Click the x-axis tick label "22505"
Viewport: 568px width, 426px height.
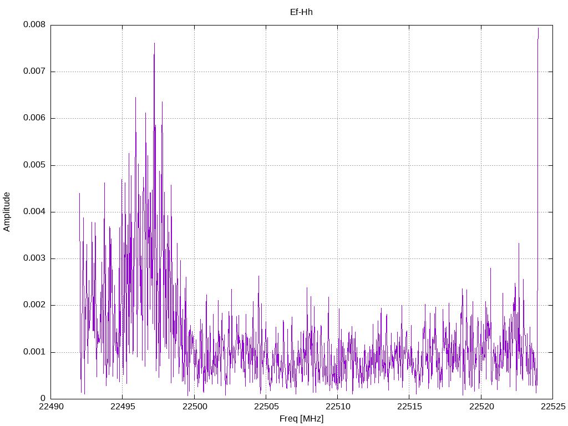pyautogui.click(x=266, y=407)
